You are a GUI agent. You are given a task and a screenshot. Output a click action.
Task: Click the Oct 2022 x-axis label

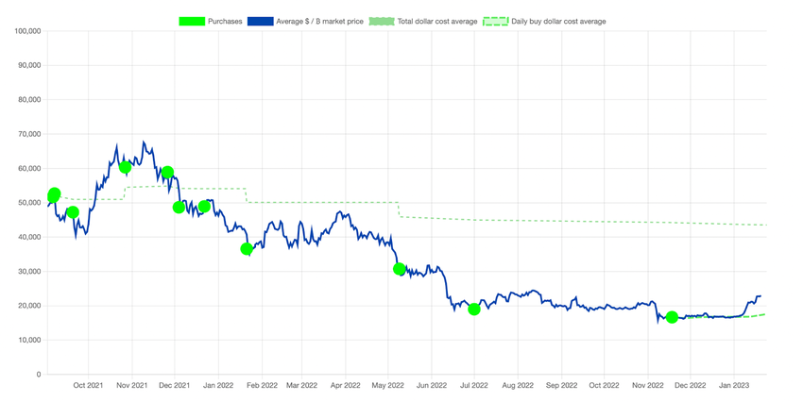[x=604, y=385]
